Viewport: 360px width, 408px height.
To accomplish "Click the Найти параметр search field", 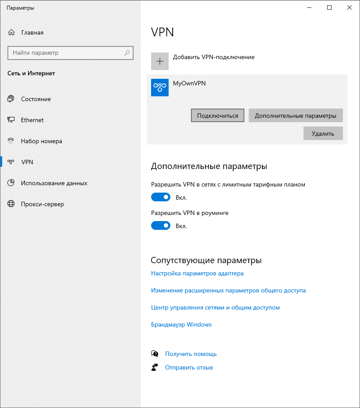I will [70, 53].
